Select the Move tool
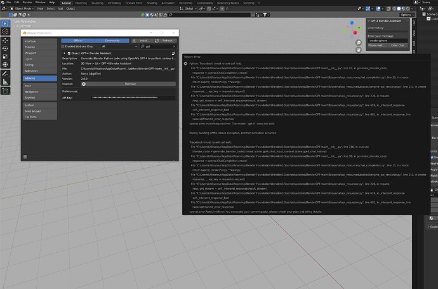 pos(5,41)
